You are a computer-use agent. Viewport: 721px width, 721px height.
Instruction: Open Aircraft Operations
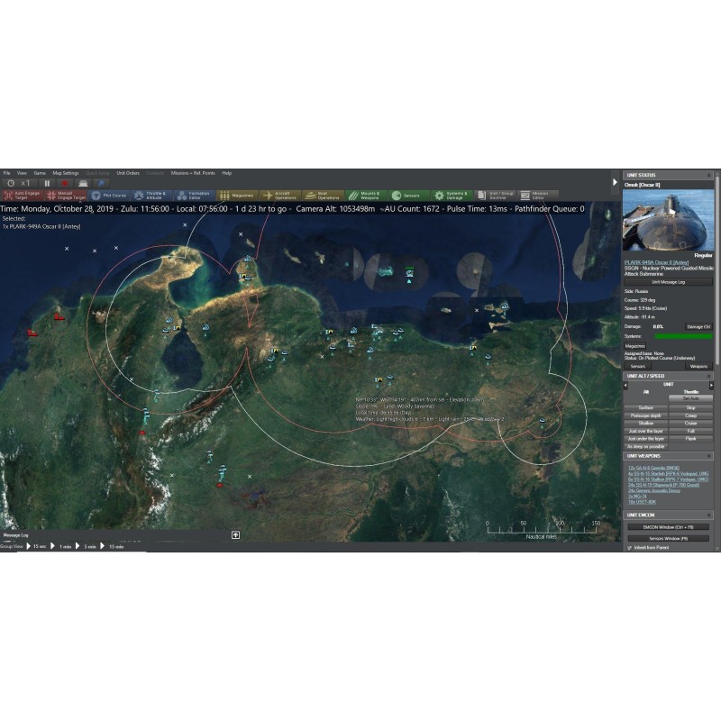(279, 195)
